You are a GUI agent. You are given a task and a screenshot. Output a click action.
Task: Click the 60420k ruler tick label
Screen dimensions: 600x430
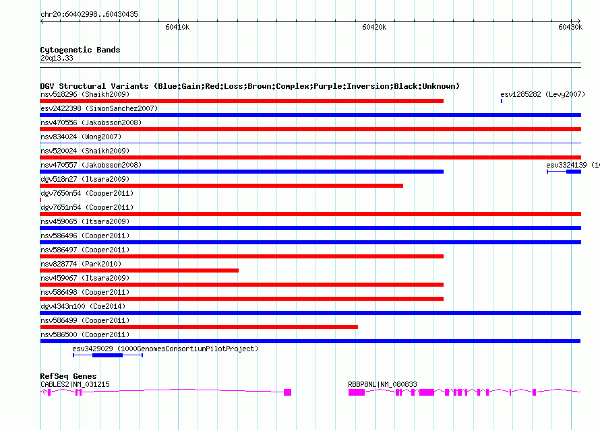pyautogui.click(x=374, y=27)
